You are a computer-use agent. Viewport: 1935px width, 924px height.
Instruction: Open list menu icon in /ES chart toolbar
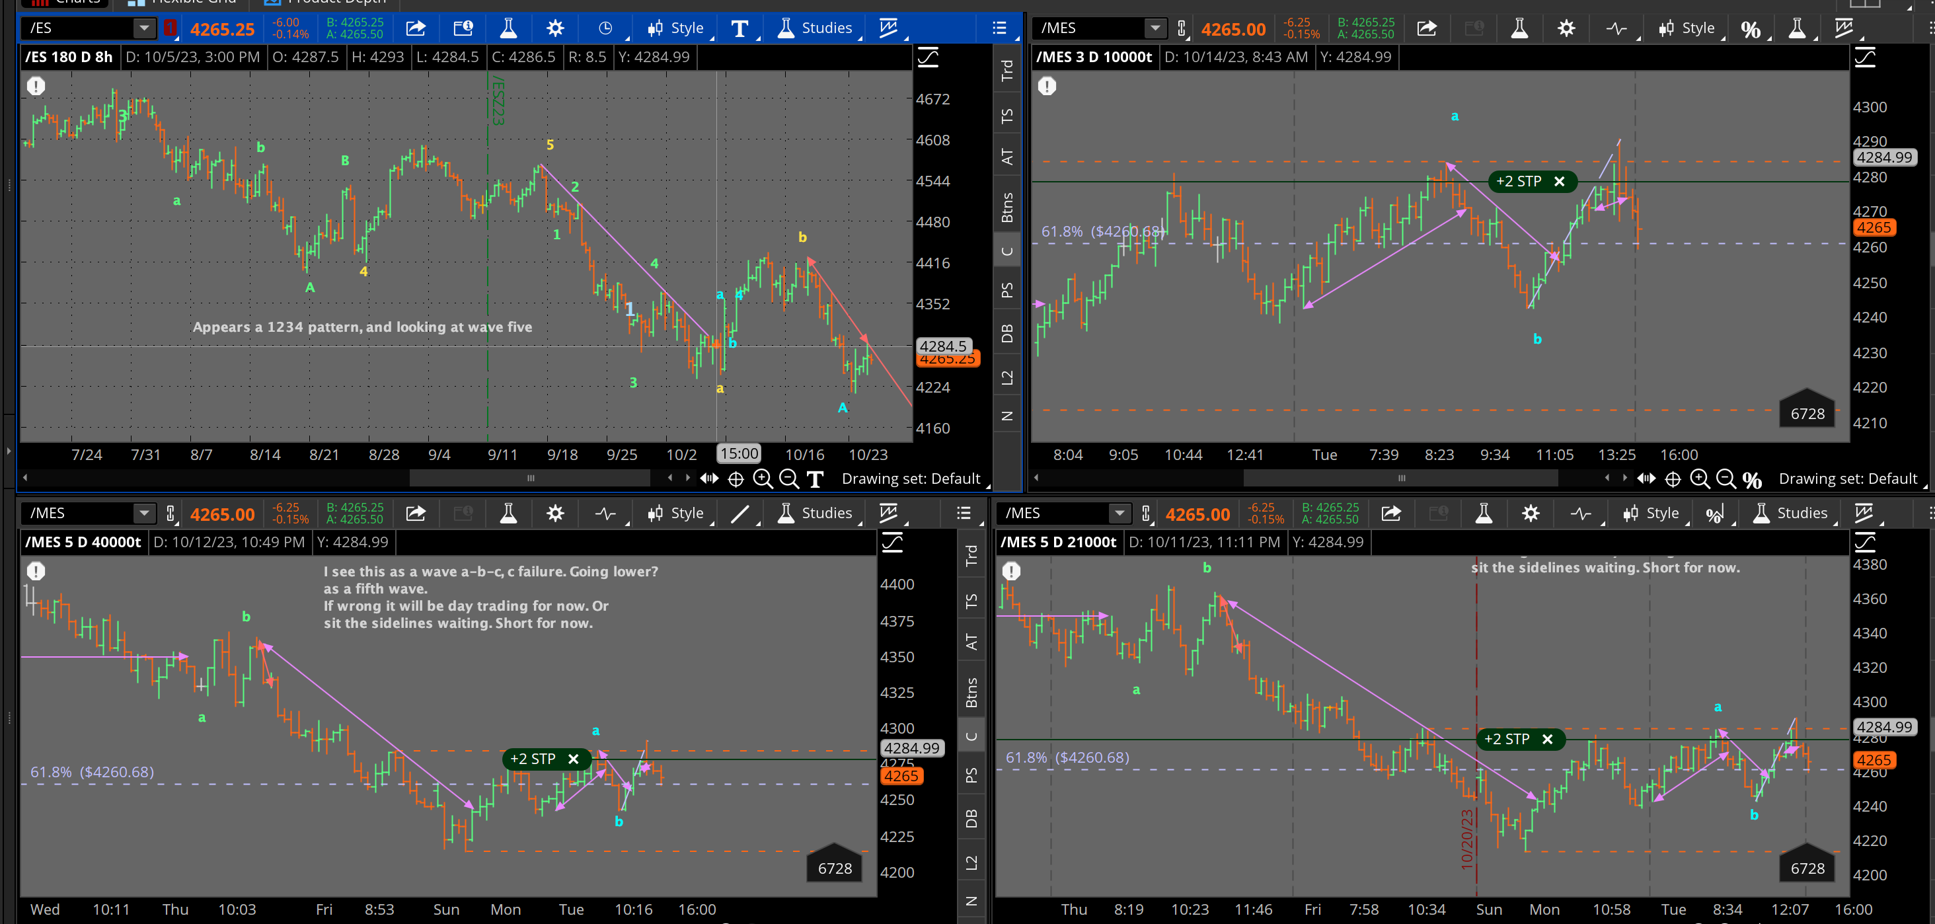pyautogui.click(x=999, y=28)
